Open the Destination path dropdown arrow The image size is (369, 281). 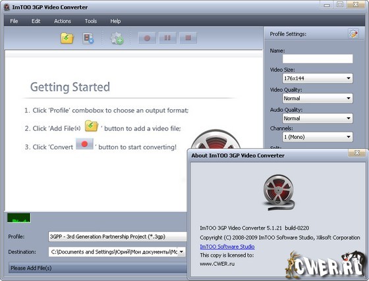pyautogui.click(x=181, y=252)
